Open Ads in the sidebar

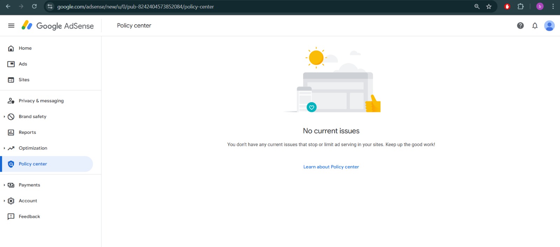coord(47,64)
